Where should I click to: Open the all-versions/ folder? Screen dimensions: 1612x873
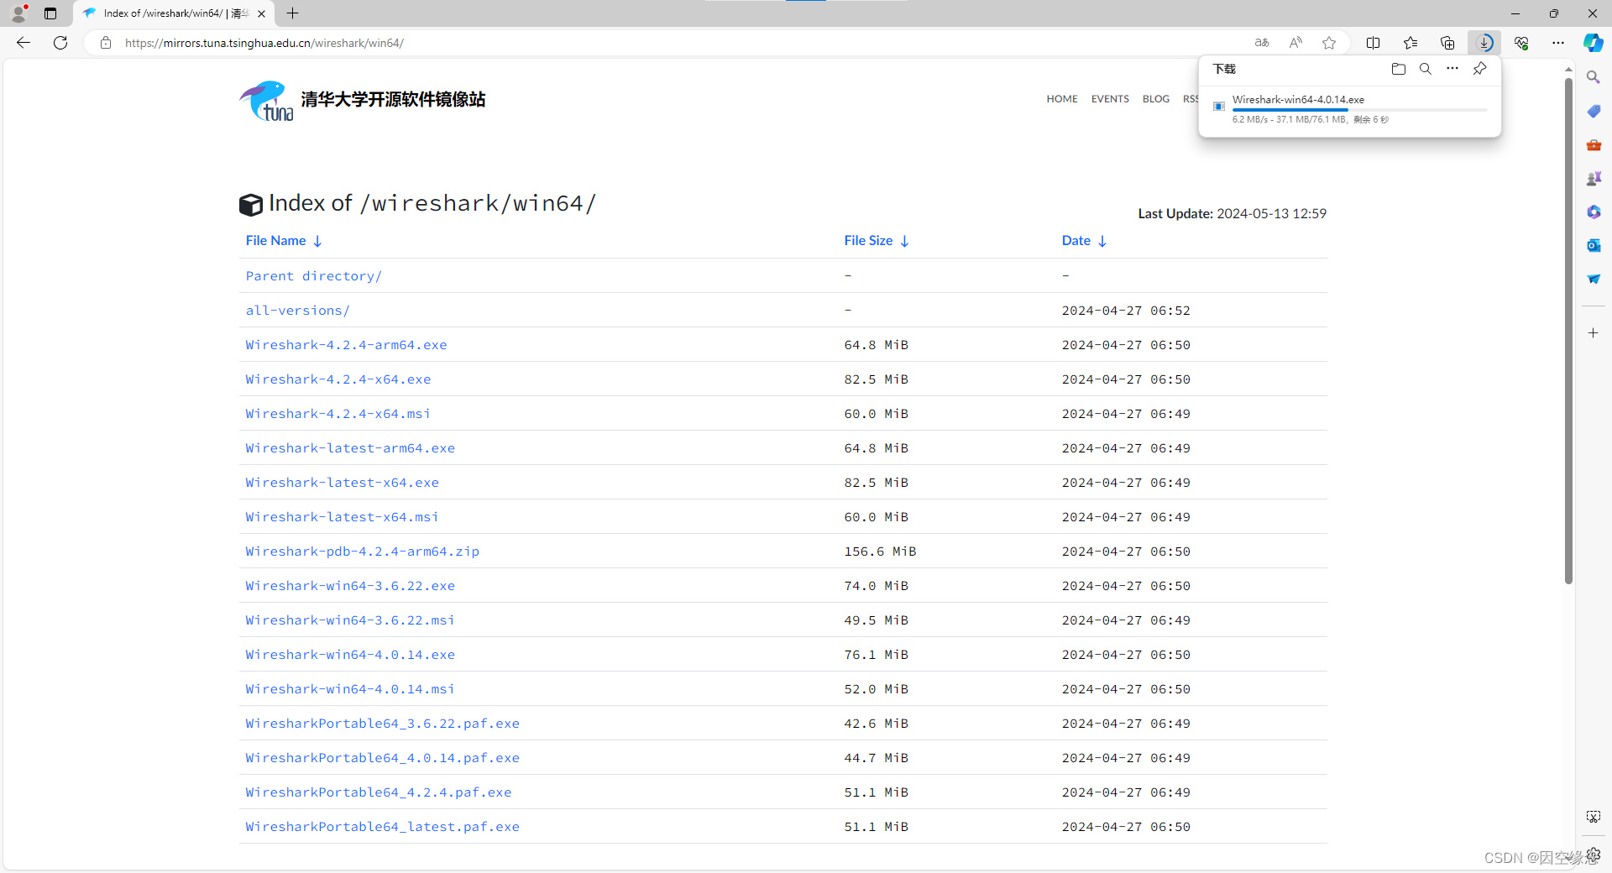(298, 311)
